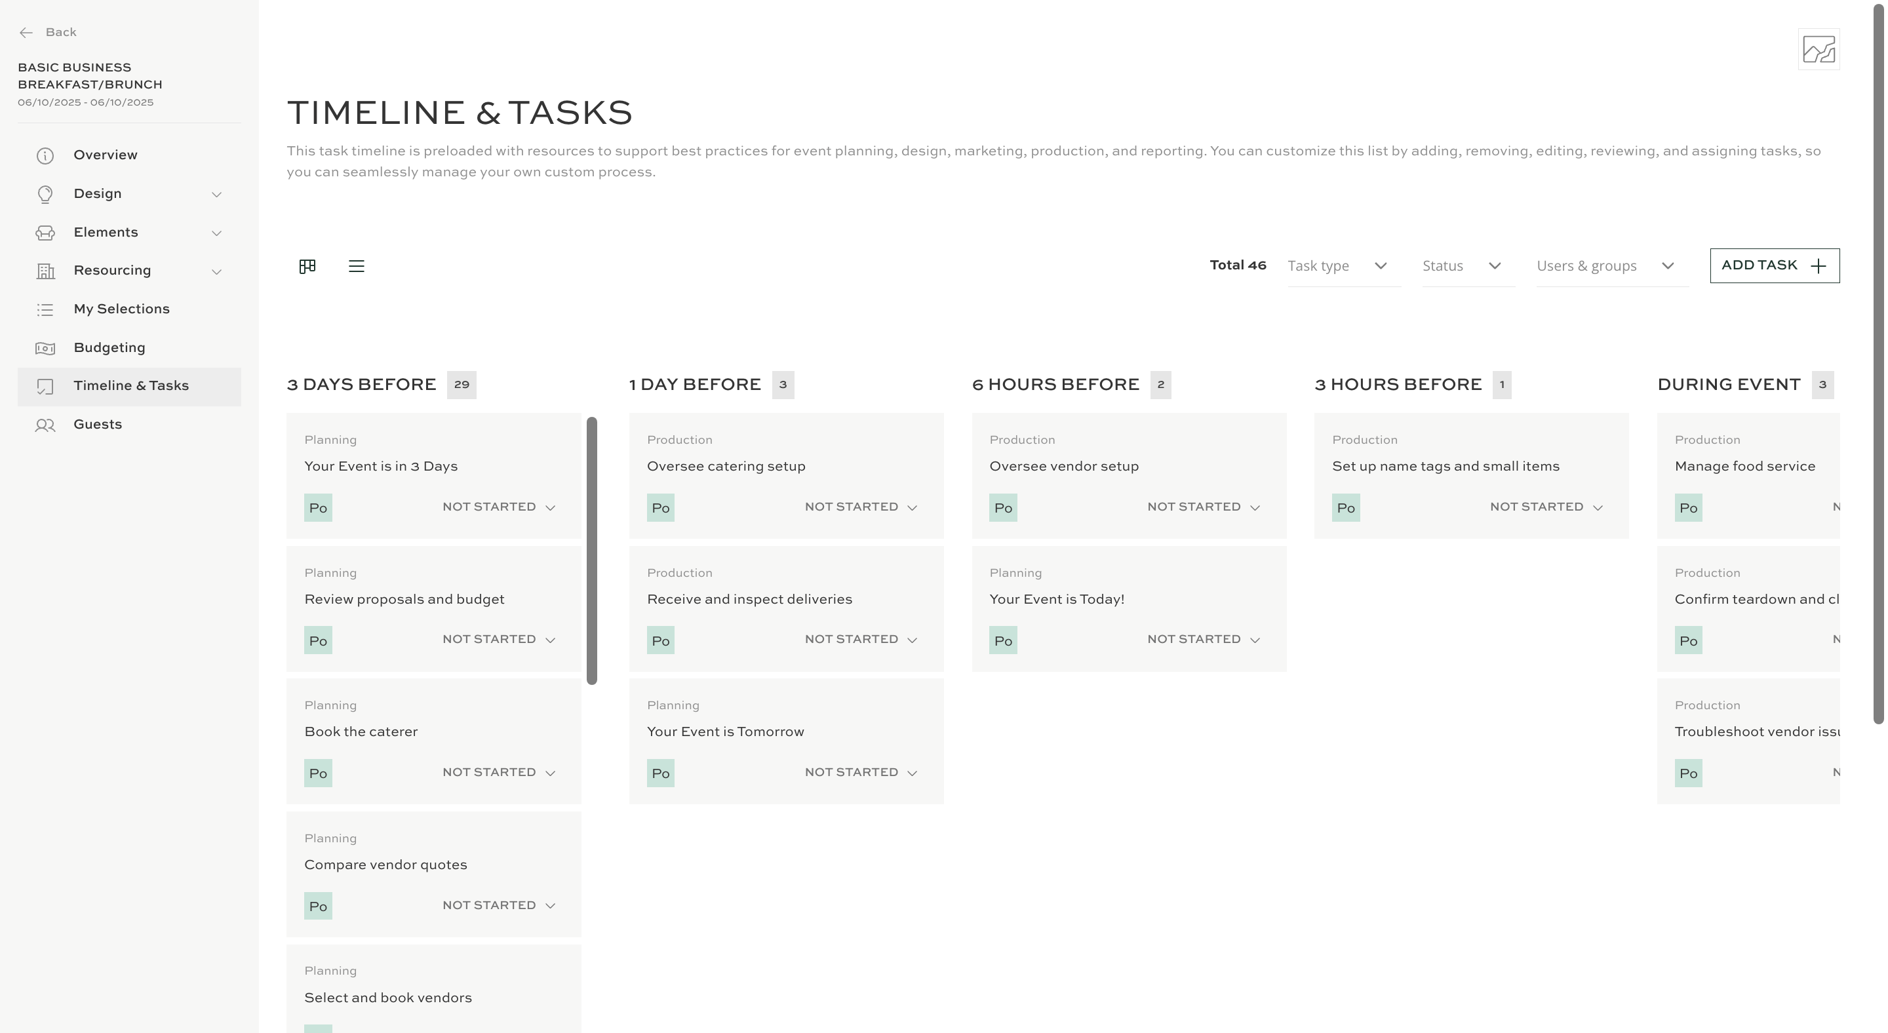The height and width of the screenshot is (1033, 1888).
Task: Open status dropdown for Compare vendor quotes
Action: (499, 906)
